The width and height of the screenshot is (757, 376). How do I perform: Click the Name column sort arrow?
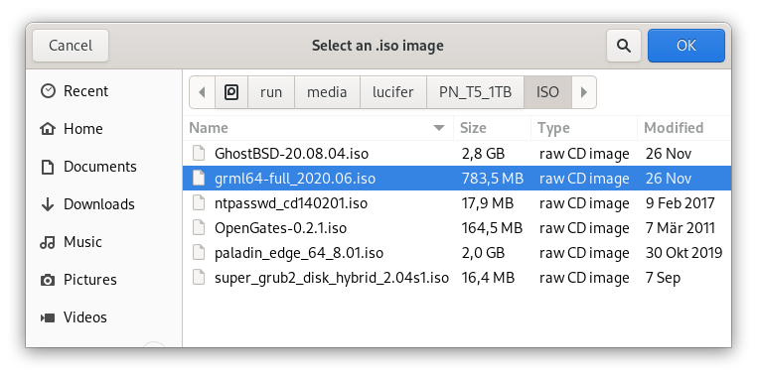click(x=439, y=128)
